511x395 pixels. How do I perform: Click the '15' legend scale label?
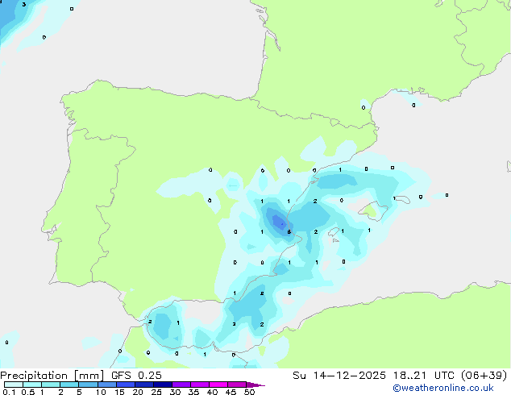[119, 392]
